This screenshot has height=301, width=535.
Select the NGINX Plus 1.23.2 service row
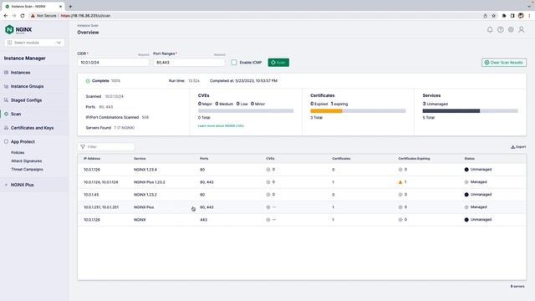coord(302,182)
